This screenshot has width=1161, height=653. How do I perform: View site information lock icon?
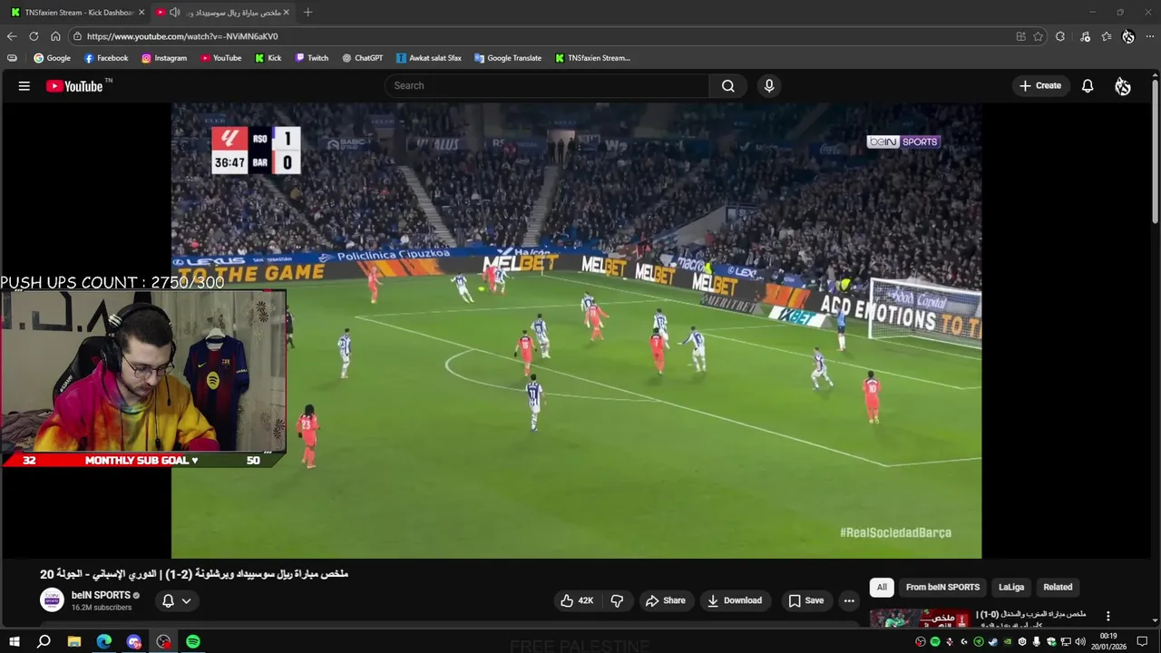[78, 36]
